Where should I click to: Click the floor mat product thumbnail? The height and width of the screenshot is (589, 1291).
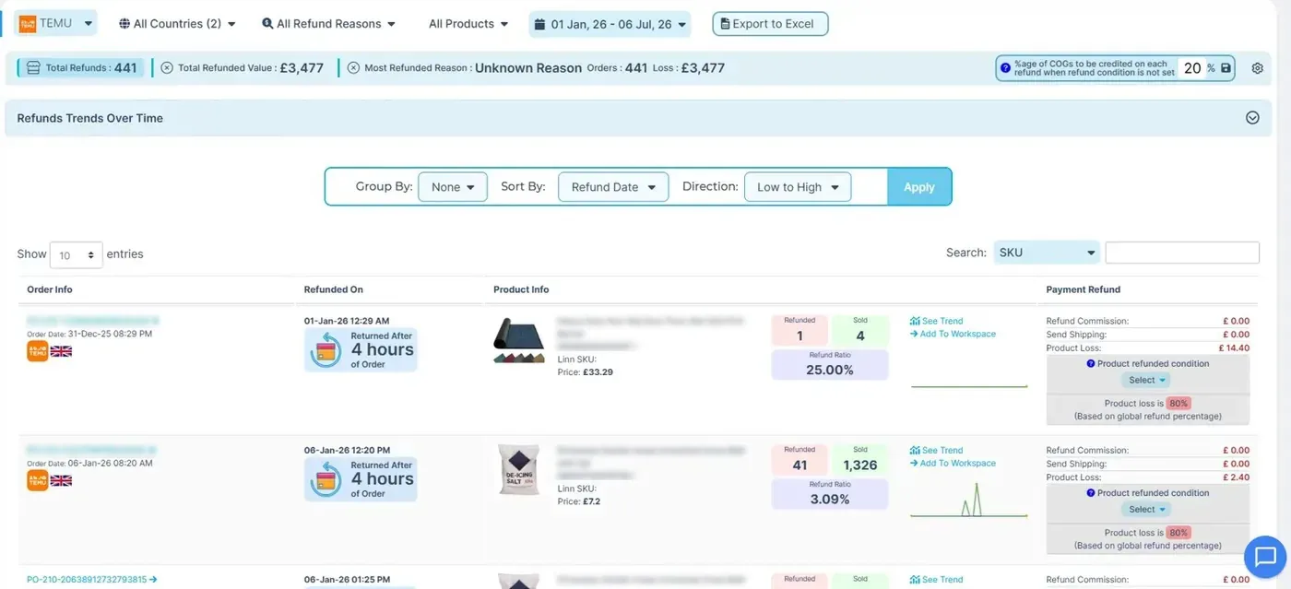pyautogui.click(x=519, y=340)
